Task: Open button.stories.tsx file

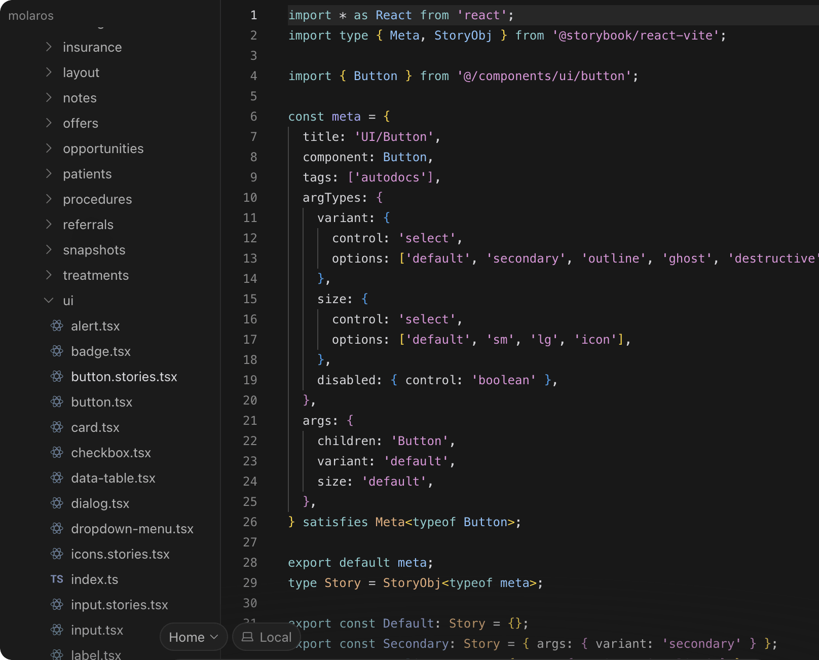Action: tap(124, 377)
